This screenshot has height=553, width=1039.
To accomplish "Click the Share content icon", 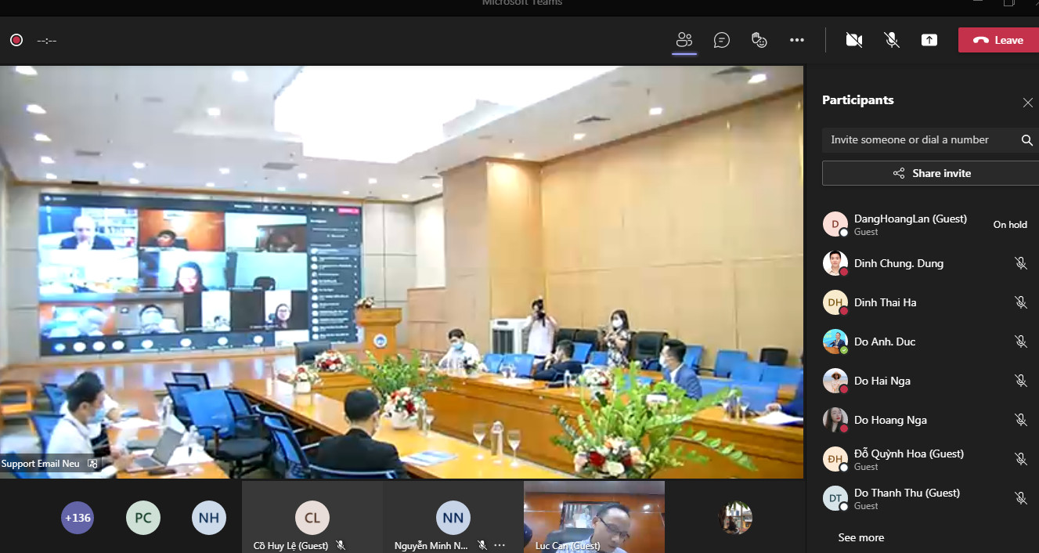I will 929,40.
